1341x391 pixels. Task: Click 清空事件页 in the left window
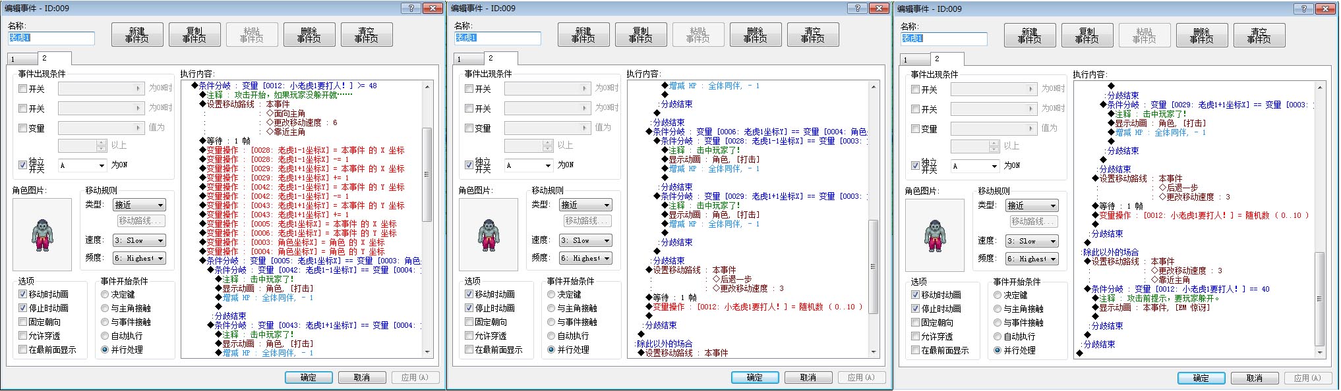coord(367,35)
